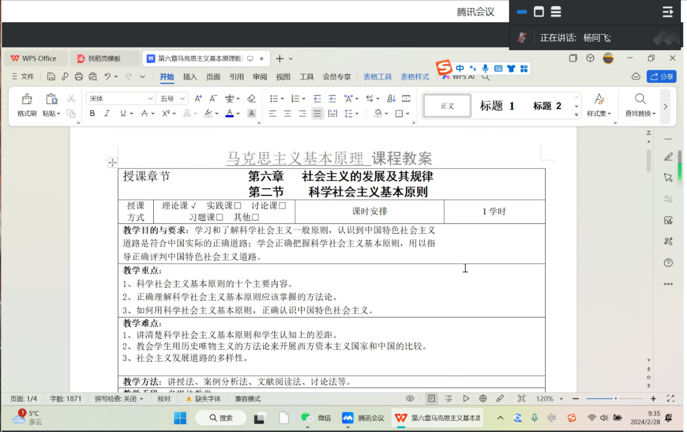Click the print icon in quick toolbar

(79, 77)
